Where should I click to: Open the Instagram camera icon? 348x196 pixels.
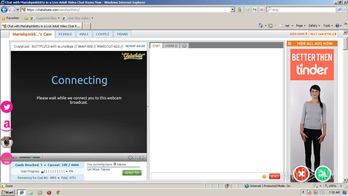click(x=7, y=142)
